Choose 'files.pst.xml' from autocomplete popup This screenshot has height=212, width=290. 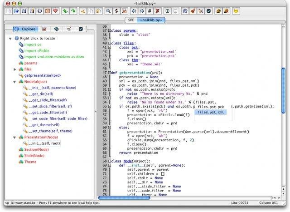[x=211, y=112]
